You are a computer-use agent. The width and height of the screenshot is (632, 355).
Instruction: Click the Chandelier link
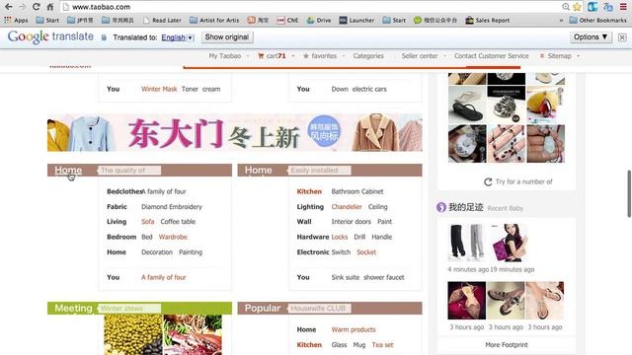(x=347, y=207)
